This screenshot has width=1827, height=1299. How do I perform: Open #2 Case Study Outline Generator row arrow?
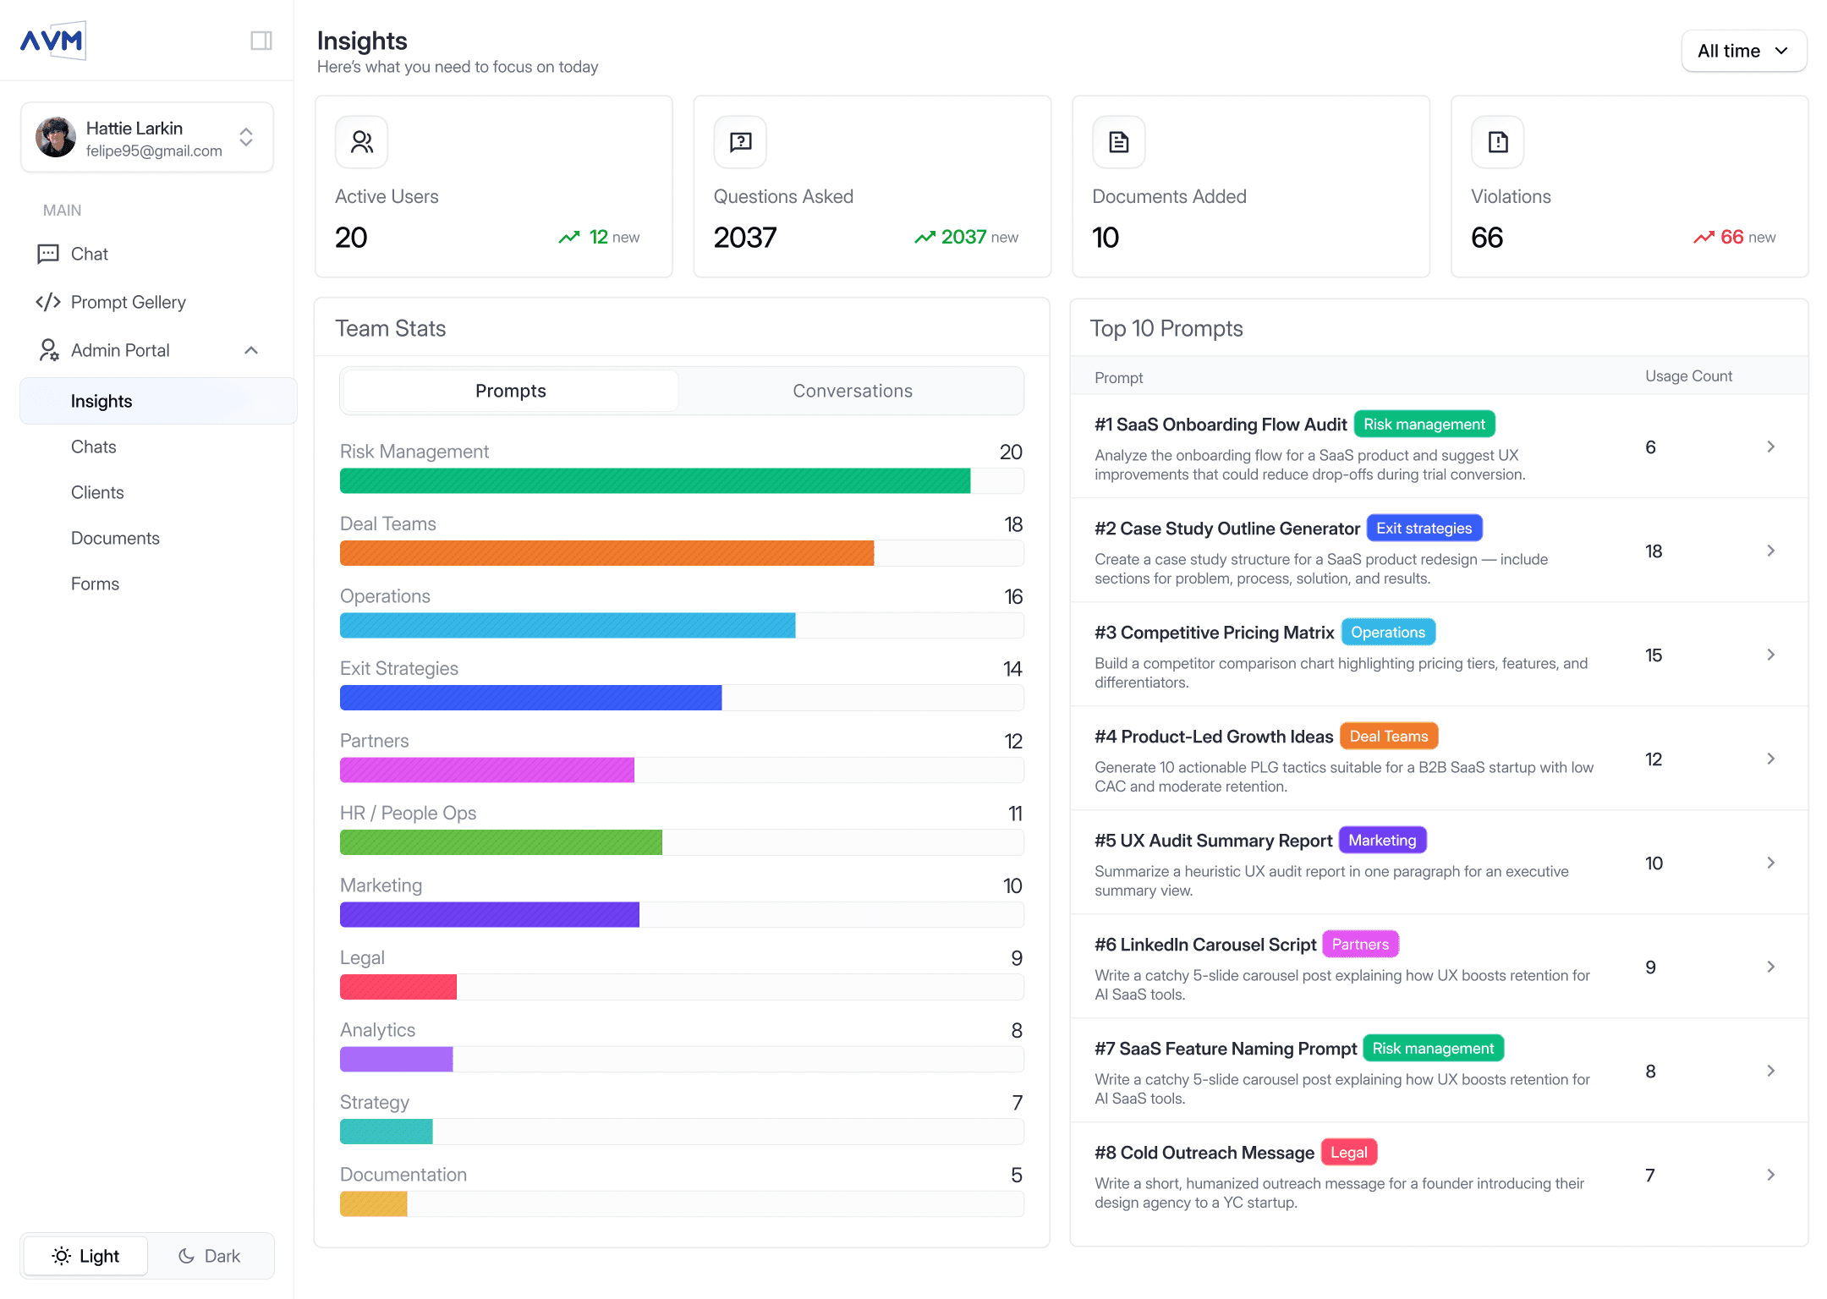1770,551
